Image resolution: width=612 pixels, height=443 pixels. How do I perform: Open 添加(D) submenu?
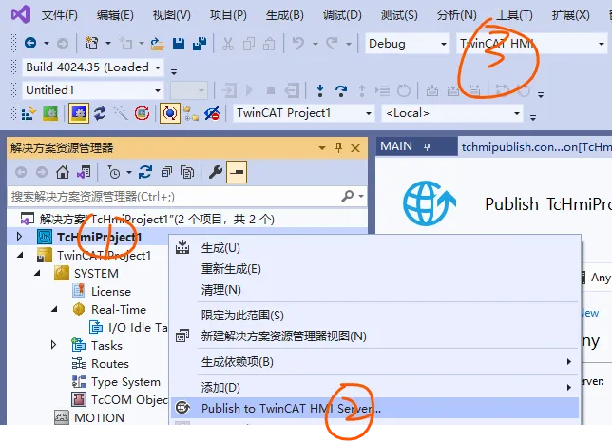coord(374,387)
